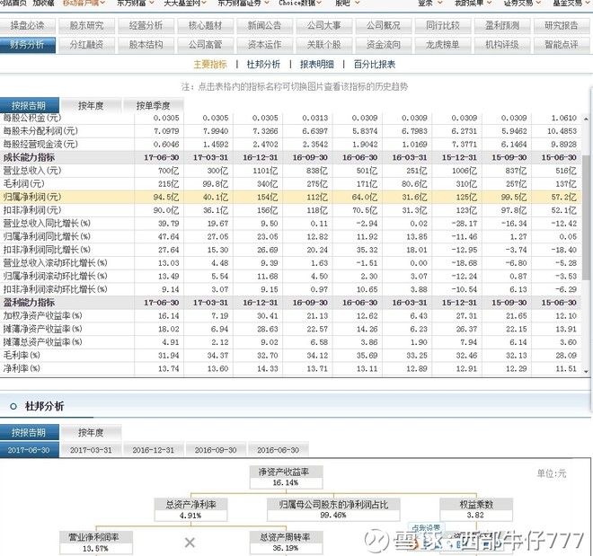Click the 权益乘数 3.82 DuPont box
Viewport: 593px width, 556px height.
tap(476, 509)
